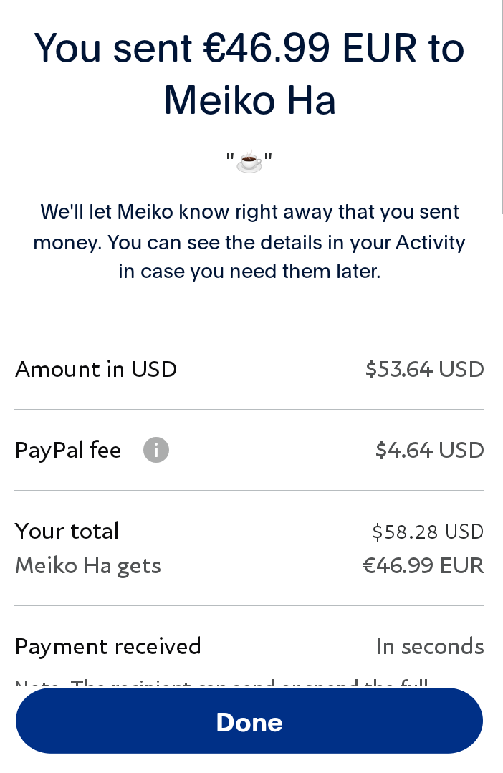Open the PayPal fee info icon
Viewport: 503px width, 773px height.
click(x=156, y=451)
